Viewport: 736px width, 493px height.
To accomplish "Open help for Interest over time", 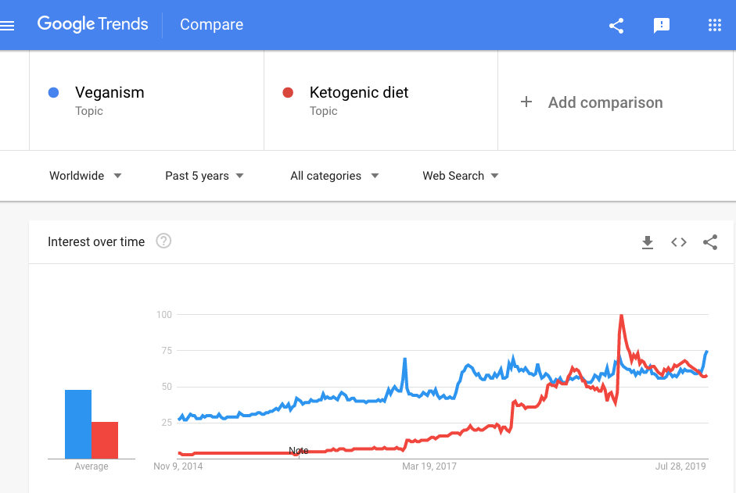I will tap(163, 241).
